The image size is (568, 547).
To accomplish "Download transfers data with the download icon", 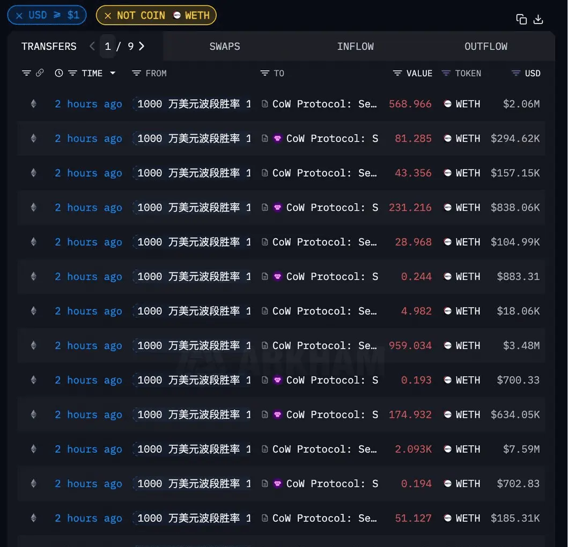I will [x=539, y=19].
